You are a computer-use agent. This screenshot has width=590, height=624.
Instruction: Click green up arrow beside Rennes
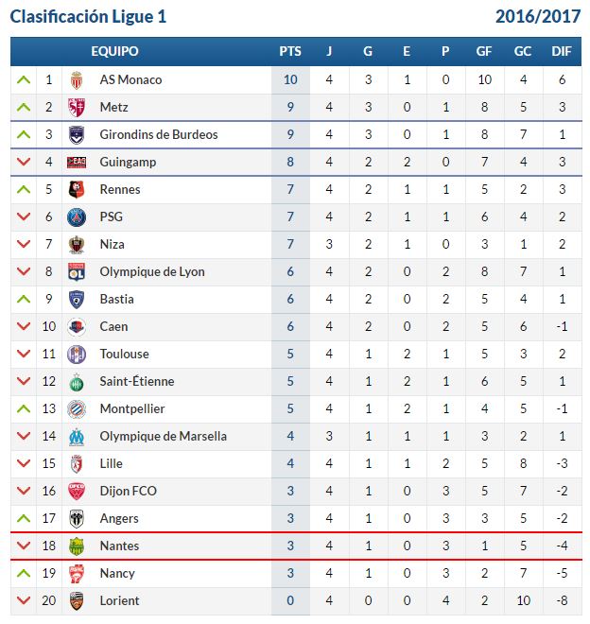[x=24, y=189]
